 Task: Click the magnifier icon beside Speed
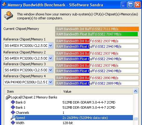(13, 117)
